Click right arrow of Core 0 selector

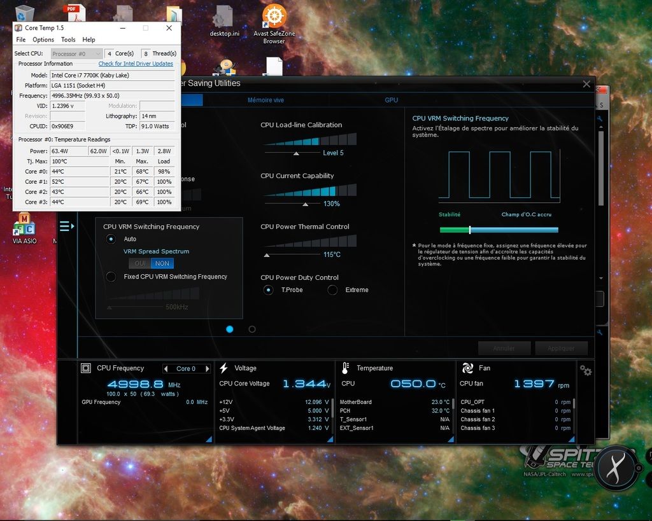208,369
